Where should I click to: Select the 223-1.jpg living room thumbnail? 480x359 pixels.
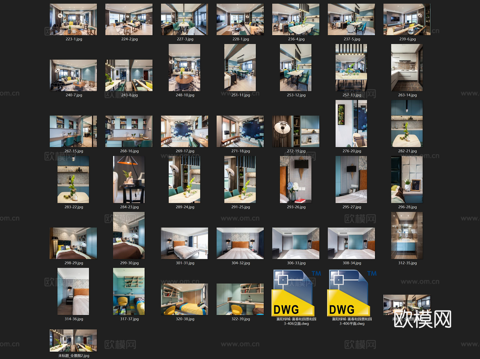[x=73, y=19]
